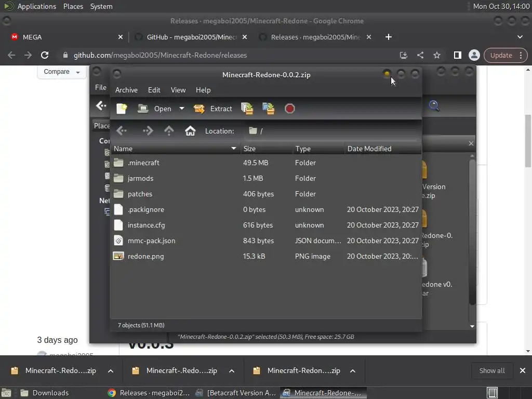The height and width of the screenshot is (399, 532).
Task: Click the show desktop icon in taskbar
Action: 6,393
